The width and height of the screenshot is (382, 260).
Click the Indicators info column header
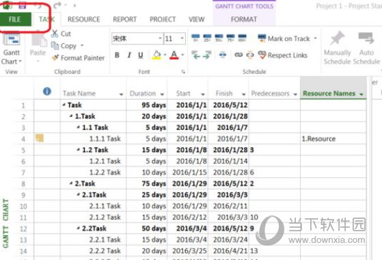tap(47, 91)
